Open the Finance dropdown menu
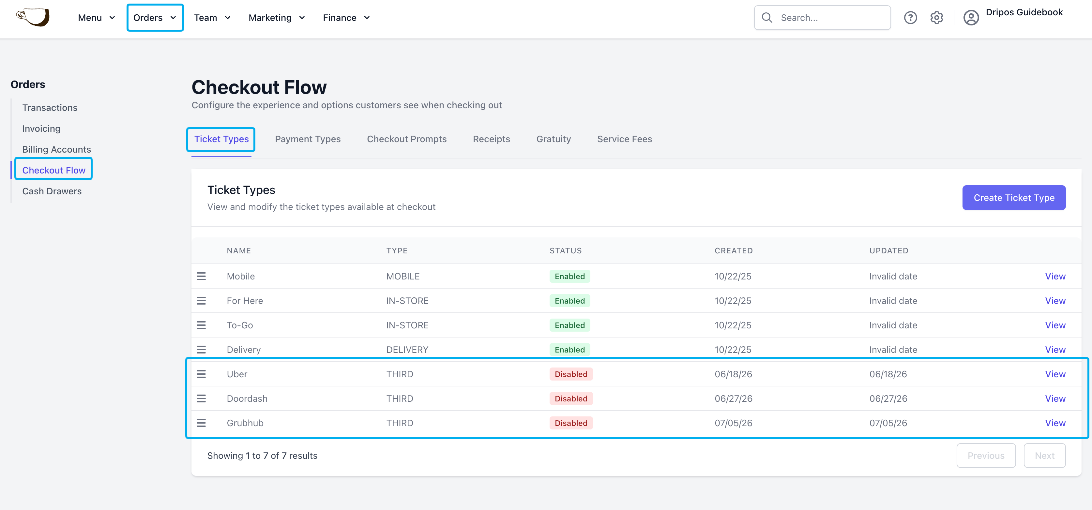Viewport: 1092px width, 510px height. coord(346,18)
